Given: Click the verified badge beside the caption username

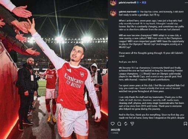Looking at the screenshot, I should (x=138, y=12).
